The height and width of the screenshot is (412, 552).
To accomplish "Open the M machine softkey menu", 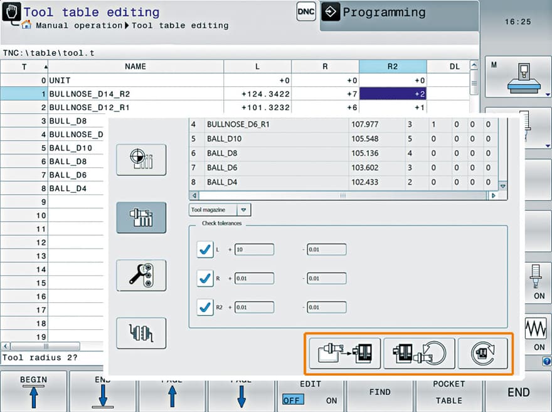I will pos(518,76).
